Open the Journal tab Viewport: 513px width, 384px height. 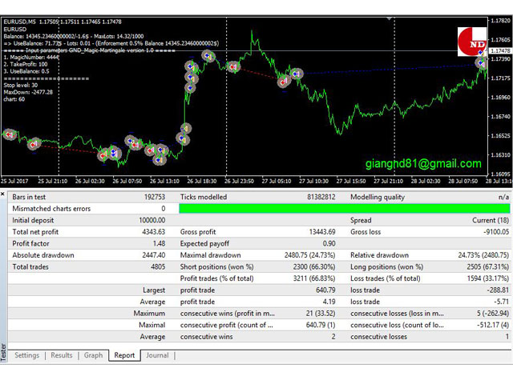click(157, 355)
